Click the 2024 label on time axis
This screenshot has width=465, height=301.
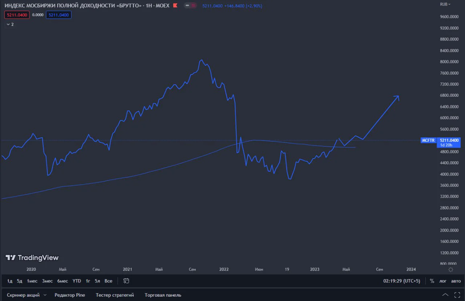pos(411,269)
